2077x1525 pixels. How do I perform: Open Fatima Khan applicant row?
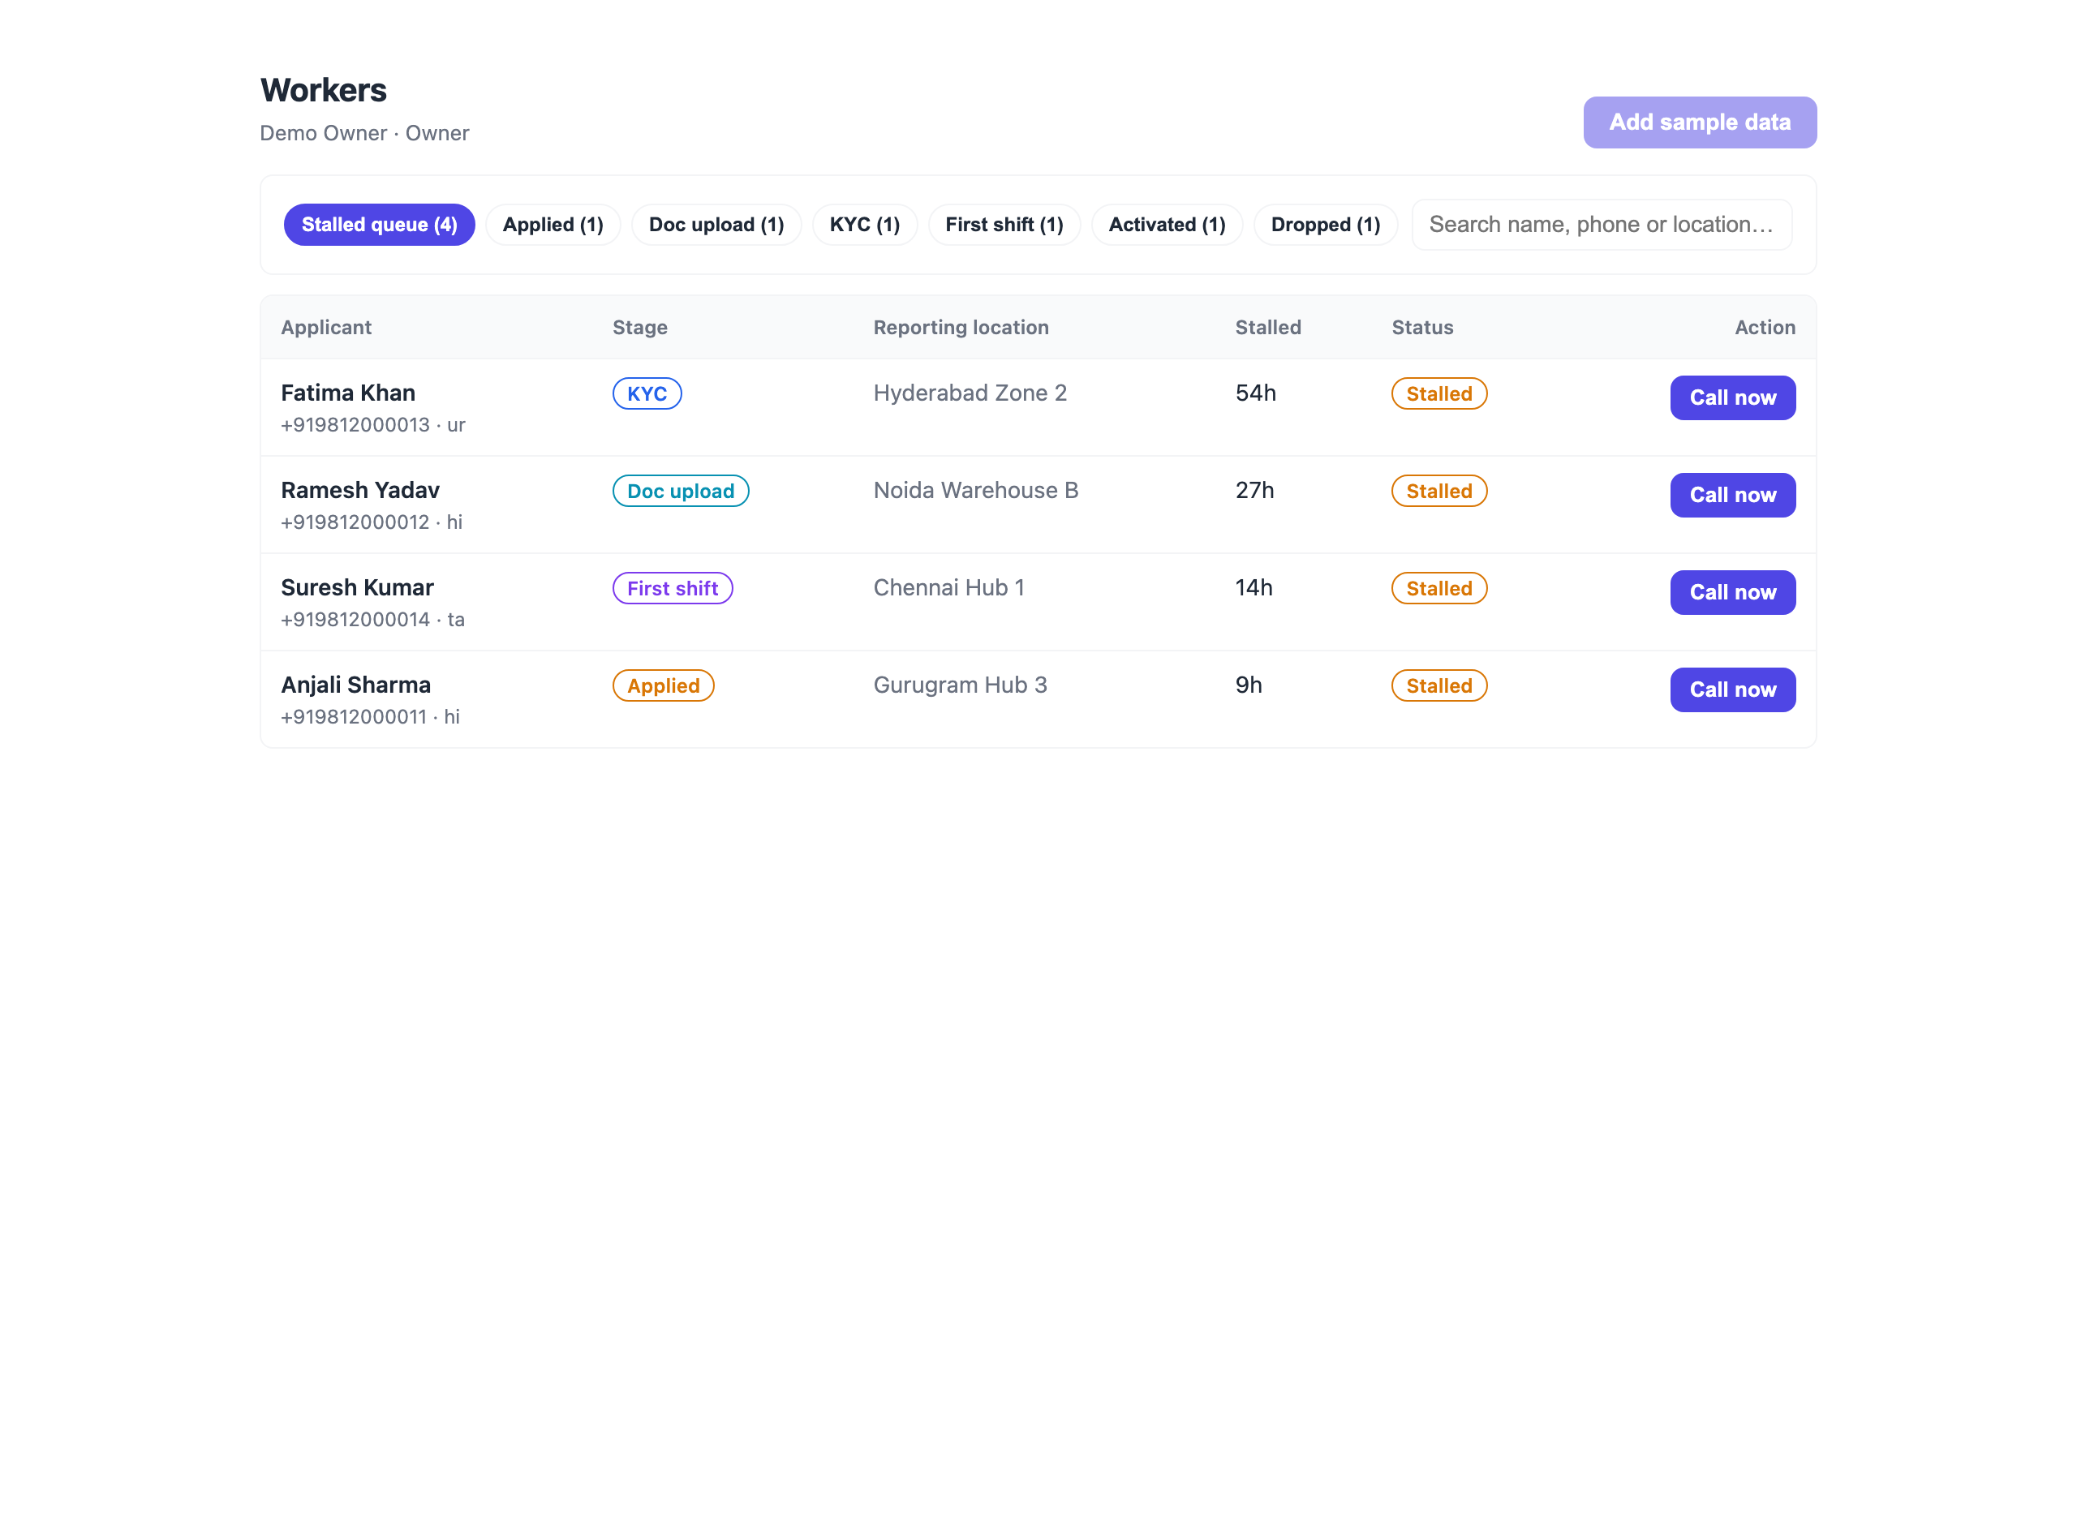1038,407
